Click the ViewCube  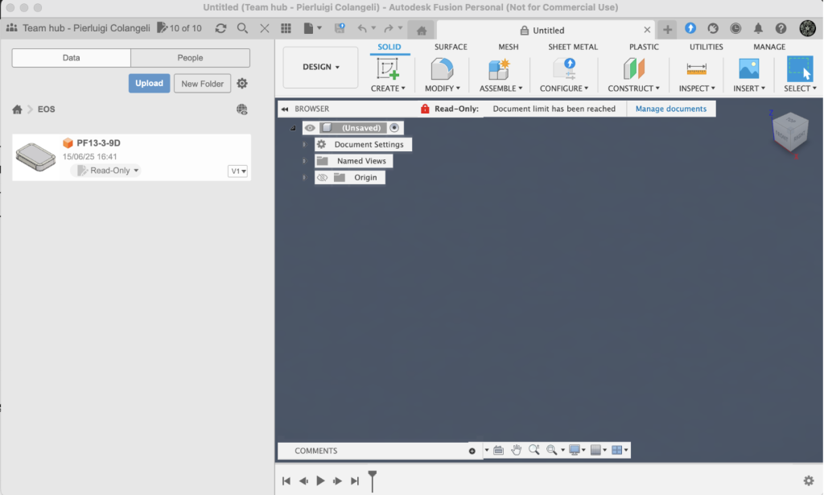[790, 133]
